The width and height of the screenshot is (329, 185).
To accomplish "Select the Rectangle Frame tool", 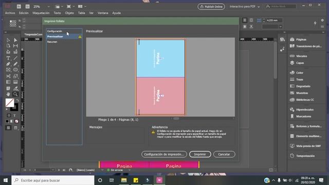I will tap(8, 70).
